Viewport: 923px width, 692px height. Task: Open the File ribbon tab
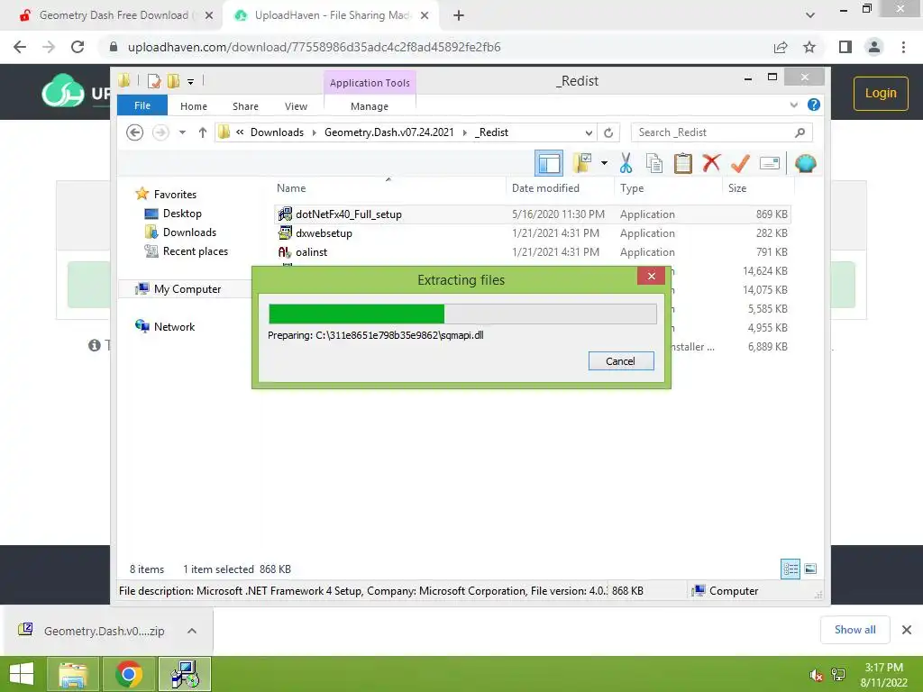click(x=142, y=105)
